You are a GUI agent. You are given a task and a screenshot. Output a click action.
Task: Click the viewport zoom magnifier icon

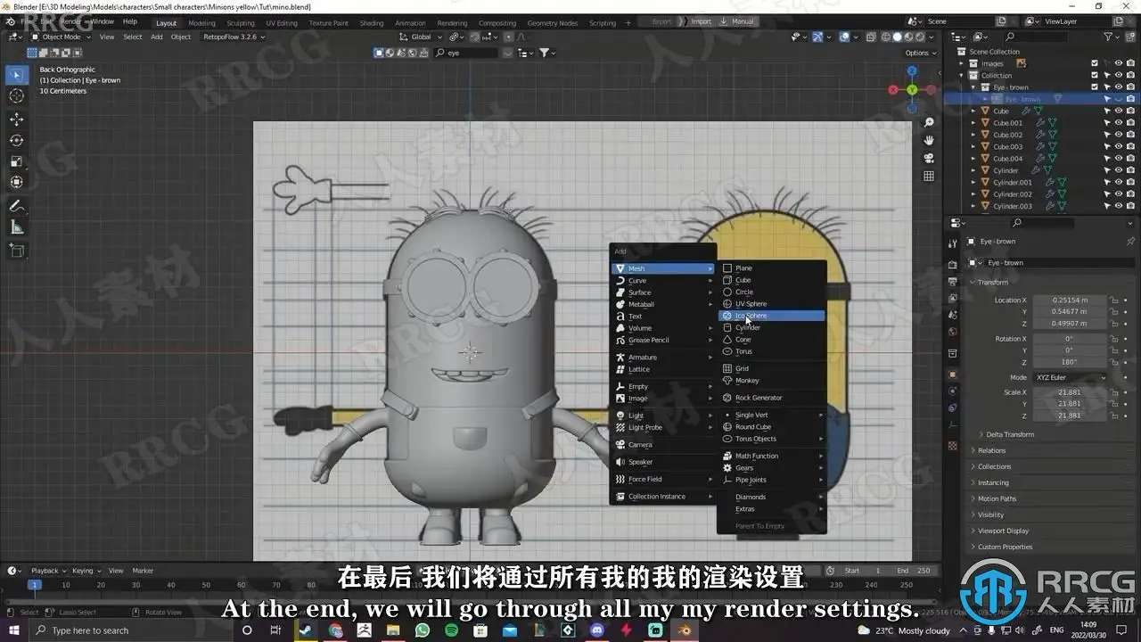pyautogui.click(x=929, y=122)
